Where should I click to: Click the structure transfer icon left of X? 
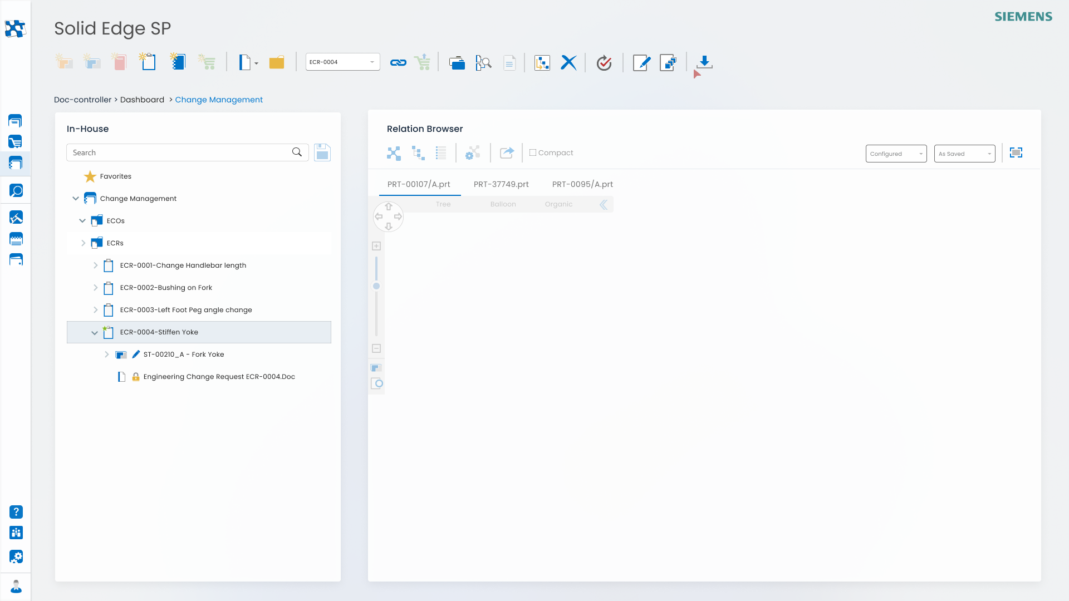click(542, 62)
